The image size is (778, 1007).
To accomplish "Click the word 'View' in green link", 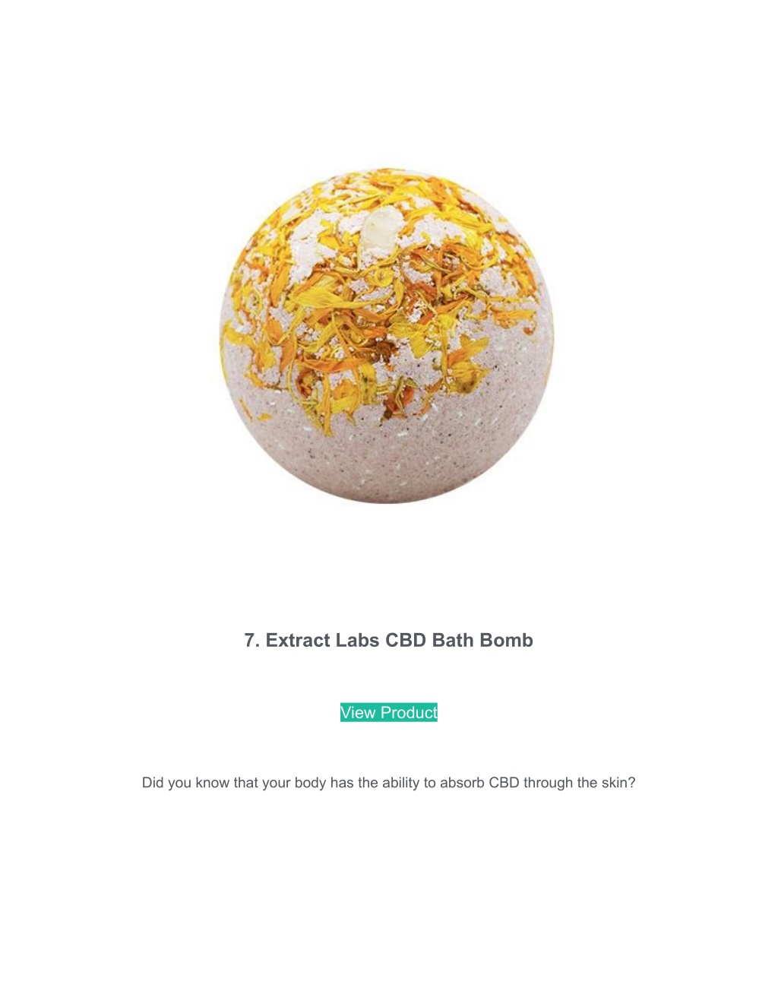I will tap(358, 712).
